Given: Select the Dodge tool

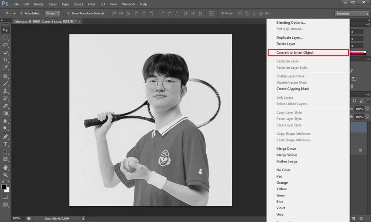Looking at the screenshot, I should pos(5,129).
